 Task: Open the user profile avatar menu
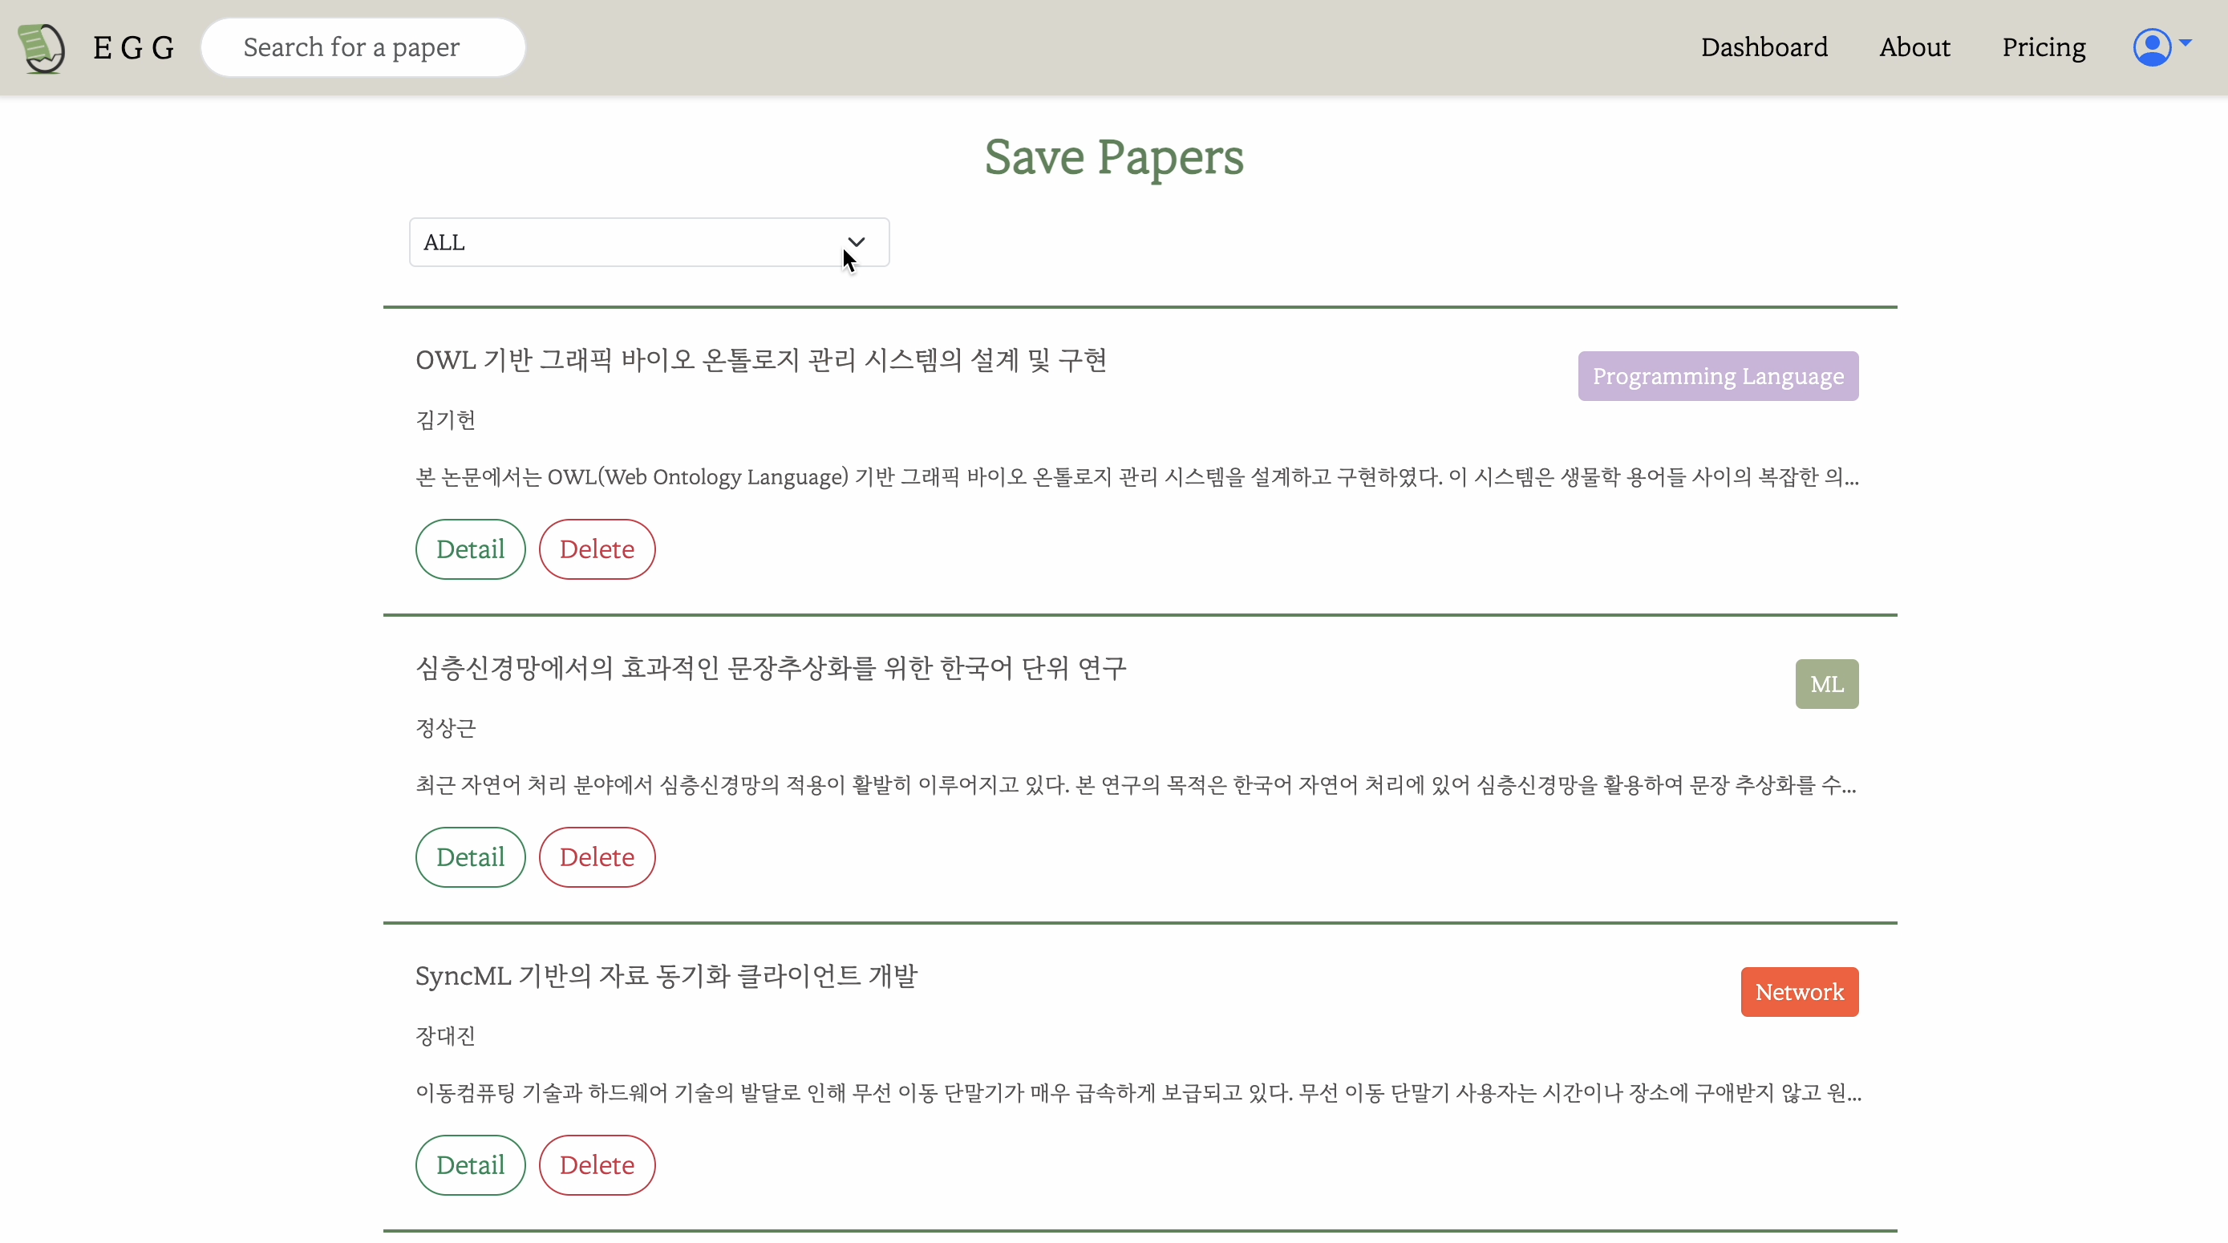[x=2153, y=47]
